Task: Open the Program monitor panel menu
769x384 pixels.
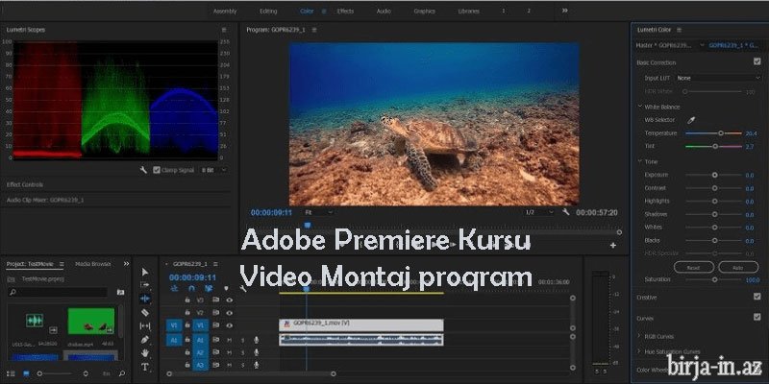Action: (314, 30)
